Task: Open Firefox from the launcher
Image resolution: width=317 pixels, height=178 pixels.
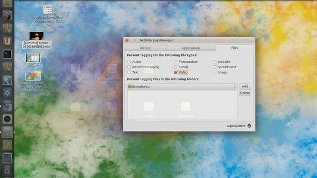Action: tap(7, 15)
